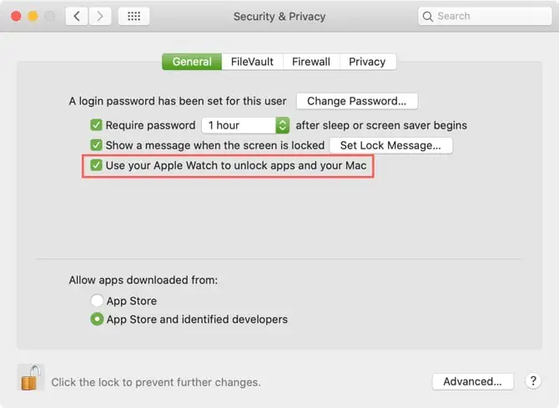Go back with the left chevron
Image resolution: width=559 pixels, height=408 pixels.
pyautogui.click(x=77, y=16)
